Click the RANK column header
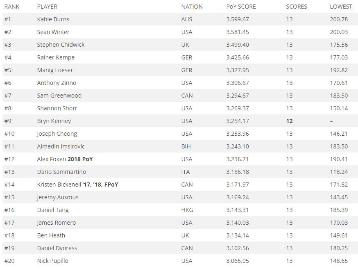Viewport: 358px width, 269px height. 12,7
